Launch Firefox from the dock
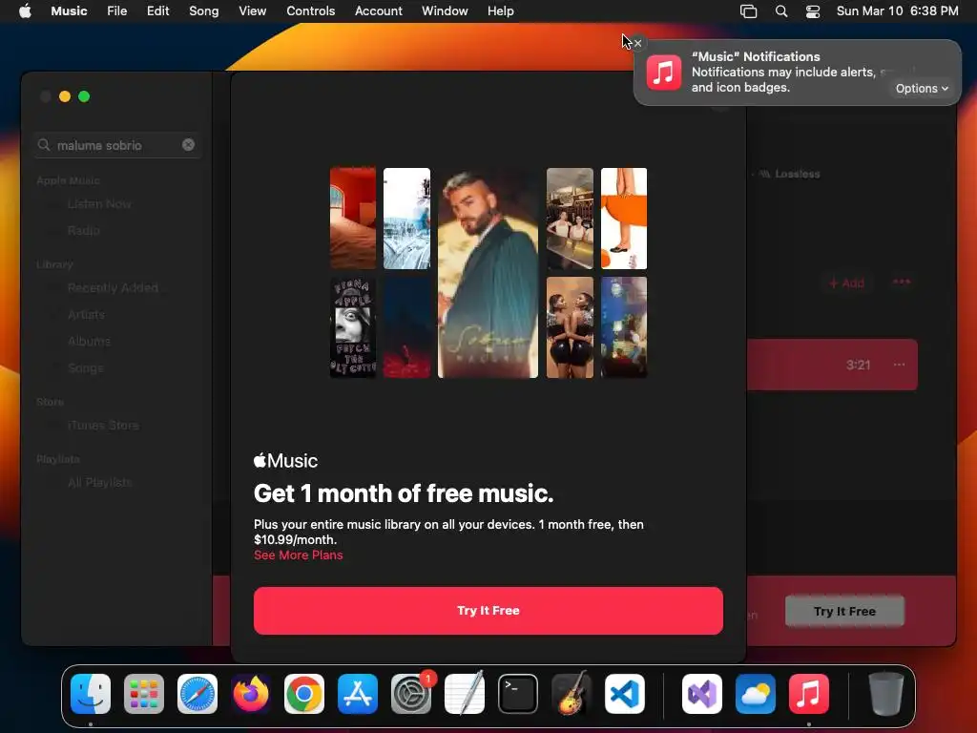This screenshot has width=977, height=733. pos(251,694)
